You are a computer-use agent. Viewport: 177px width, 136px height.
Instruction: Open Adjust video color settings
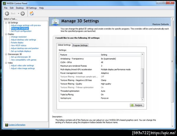[x=22, y=66]
